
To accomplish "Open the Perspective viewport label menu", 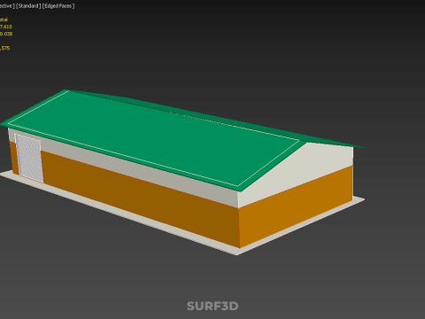I will point(7,5).
